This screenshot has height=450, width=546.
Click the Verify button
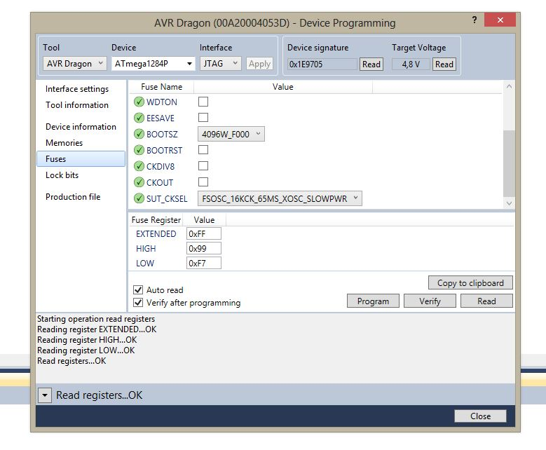430,301
